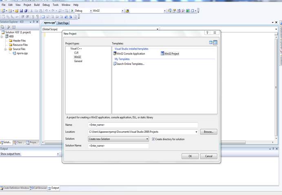
Task: Switch to the npora.cpp editor tab
Action: coord(50,23)
